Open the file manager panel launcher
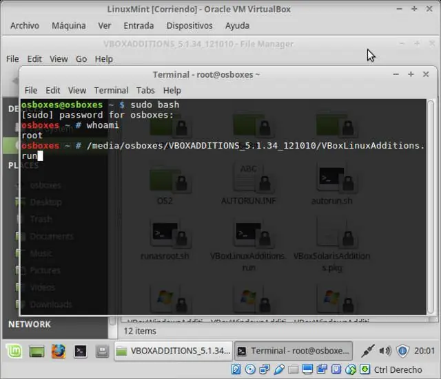Image resolution: width=441 pixels, height=379 pixels. pos(102,351)
